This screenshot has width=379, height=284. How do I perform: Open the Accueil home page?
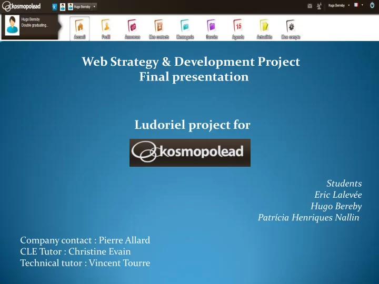80,28
